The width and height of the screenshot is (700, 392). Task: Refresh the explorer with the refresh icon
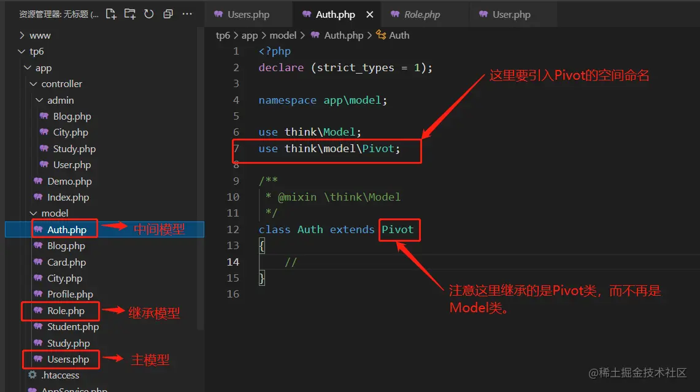coord(149,14)
